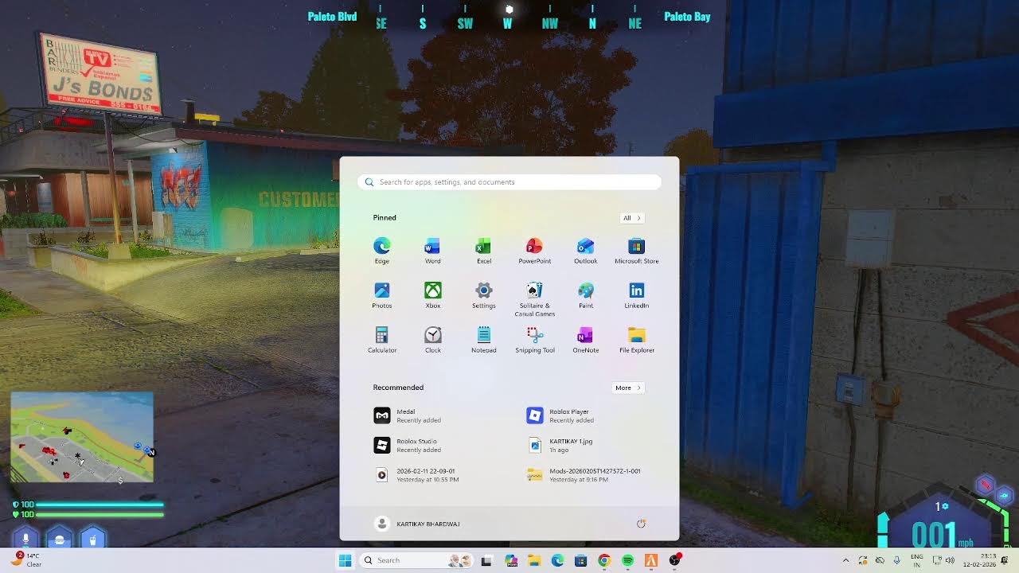Launch the Clock app
Screen dimensions: 1019x573
(432, 340)
